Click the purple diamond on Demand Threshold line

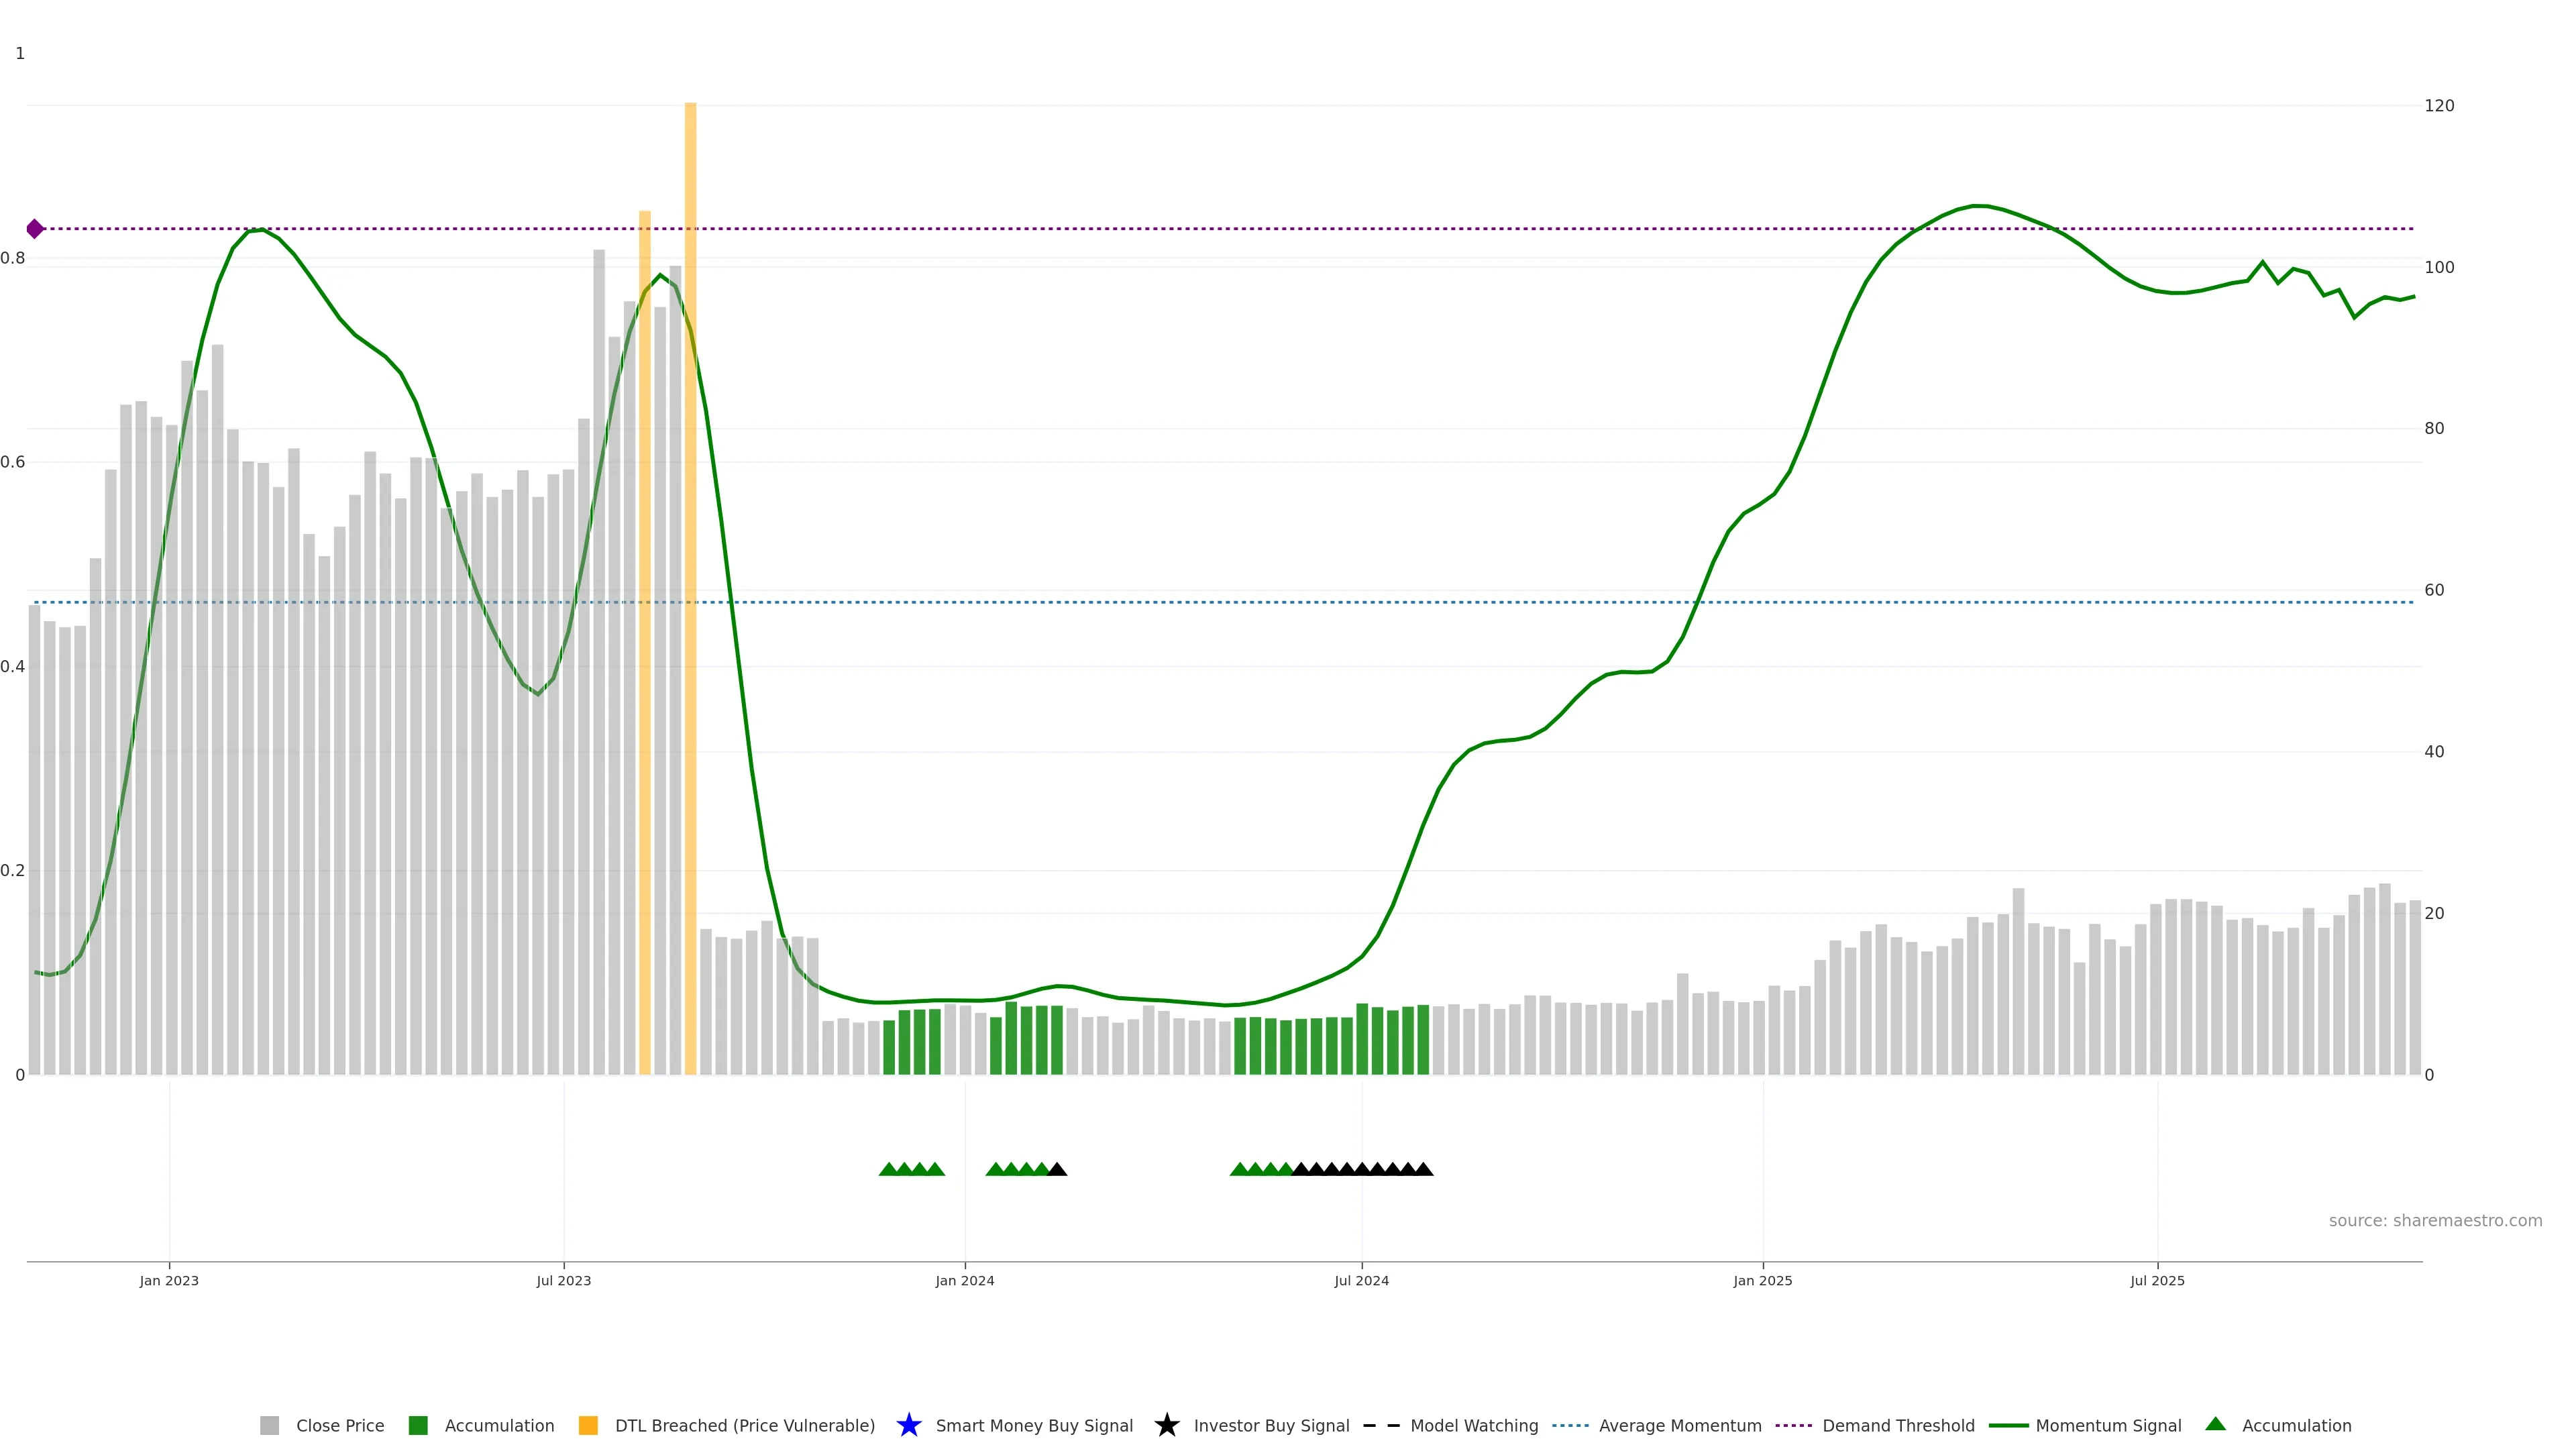[x=35, y=229]
